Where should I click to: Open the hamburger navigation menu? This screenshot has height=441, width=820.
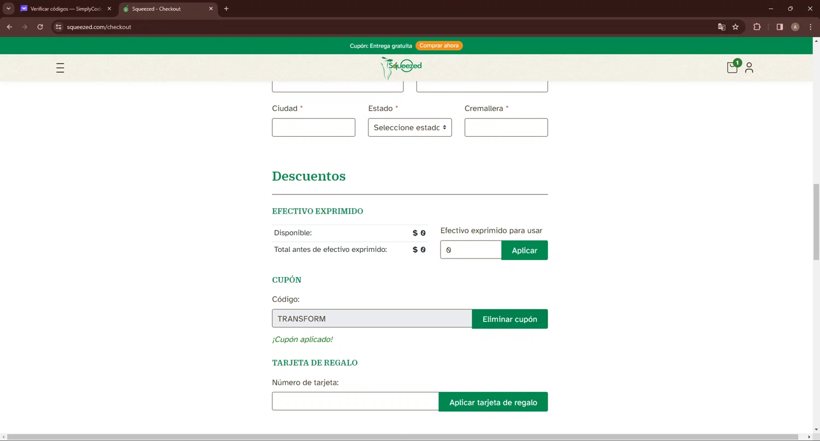pos(60,68)
